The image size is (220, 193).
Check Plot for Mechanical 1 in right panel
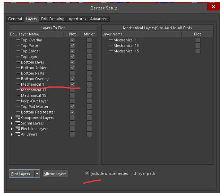point(198,40)
